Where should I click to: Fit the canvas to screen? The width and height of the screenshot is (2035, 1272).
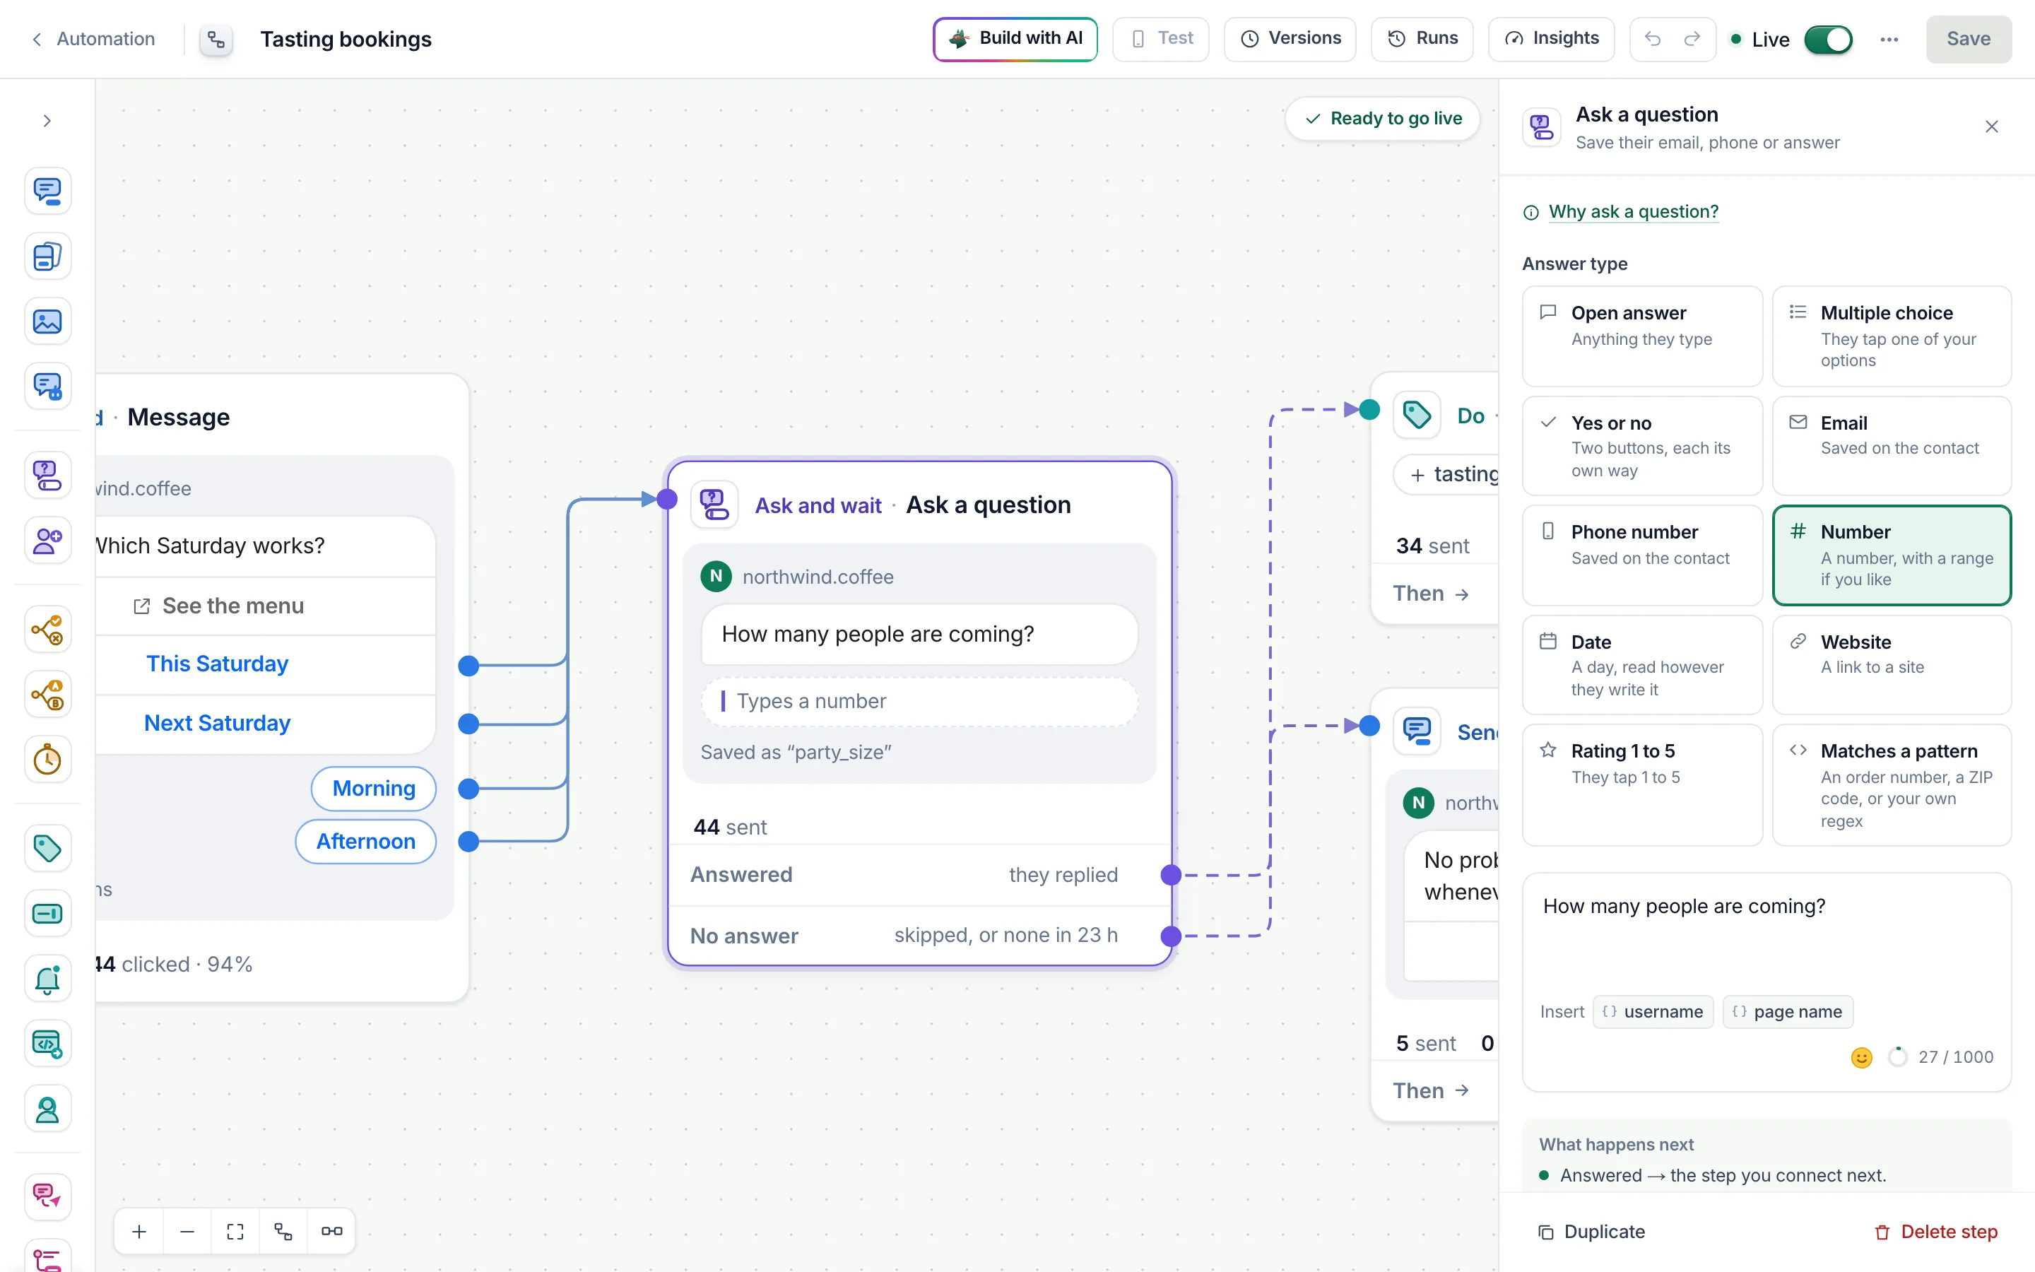point(235,1231)
